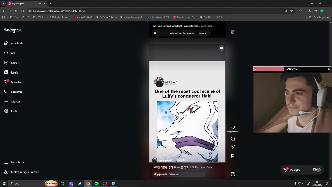Screen dimensions: 332x187
Task: Show hidden system tray icons
Action: coord(291,184)
